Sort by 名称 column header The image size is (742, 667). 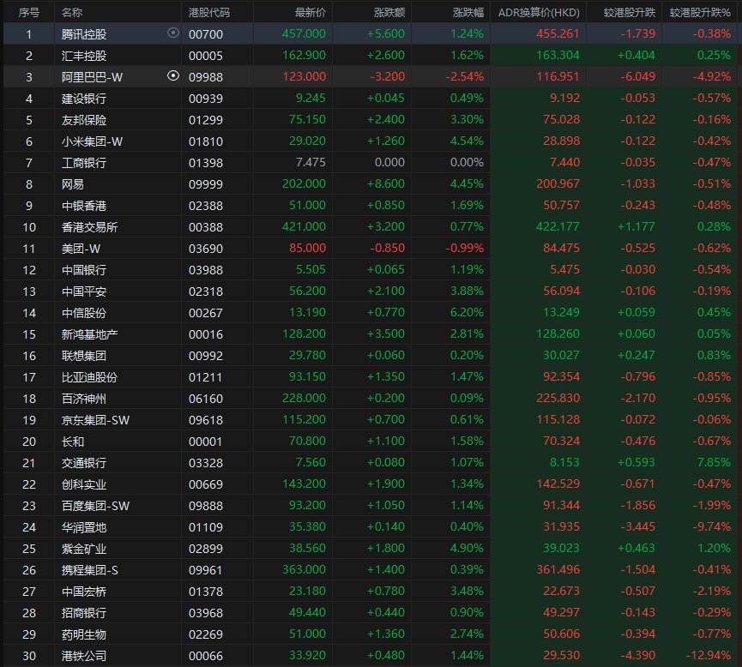[x=72, y=12]
